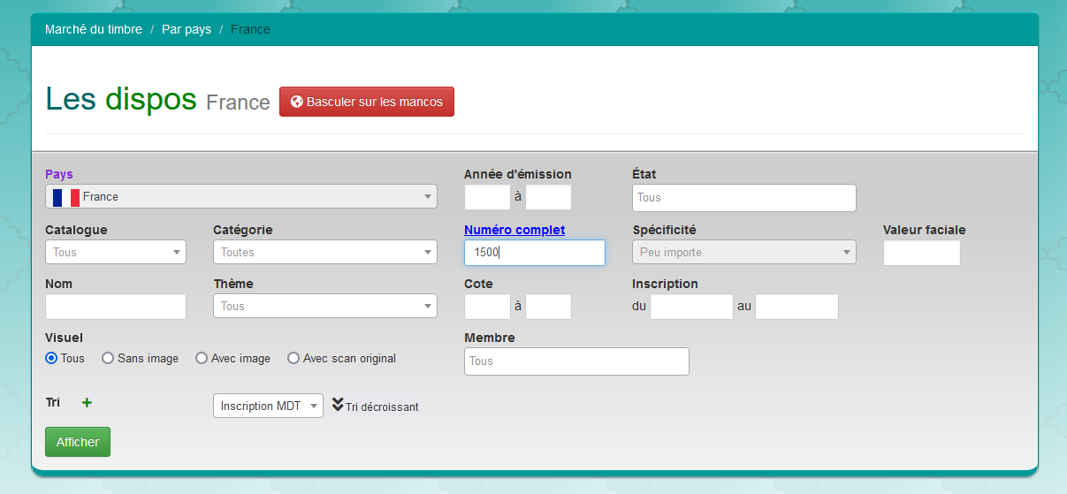Screen dimensions: 1067x494
Task: Click the Tri label
Action: click(53, 402)
